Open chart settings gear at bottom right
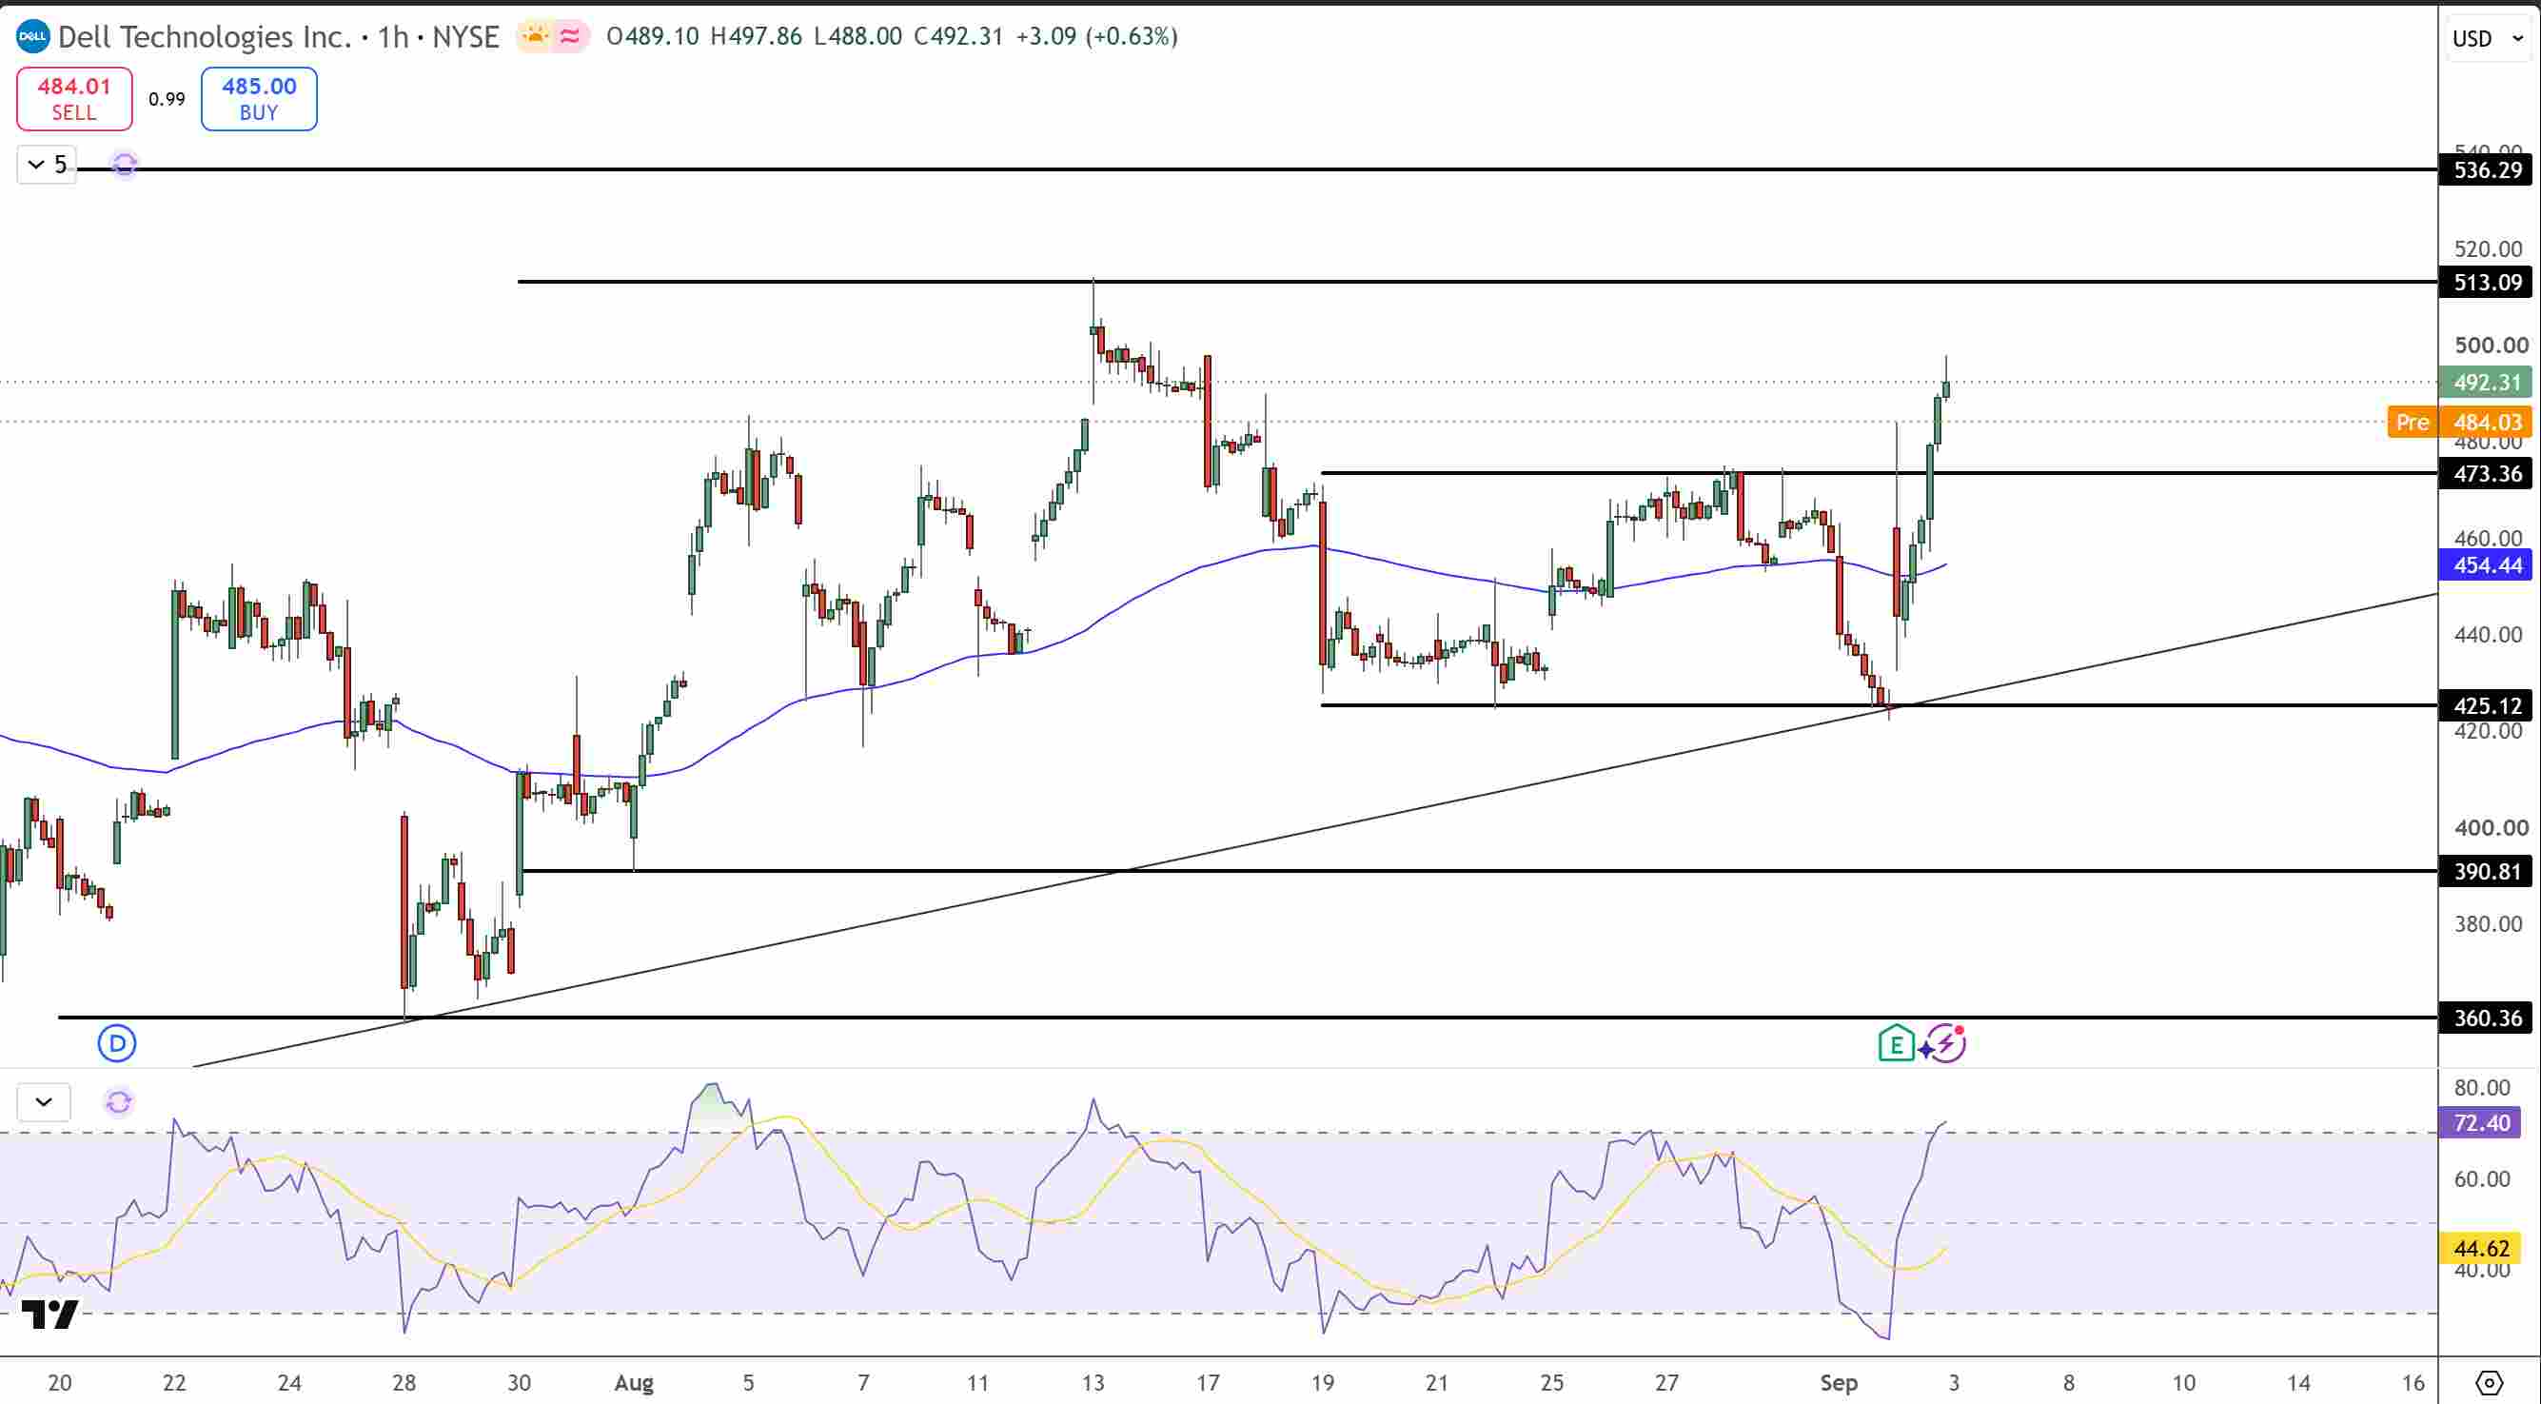The image size is (2541, 1404). [x=2490, y=1383]
